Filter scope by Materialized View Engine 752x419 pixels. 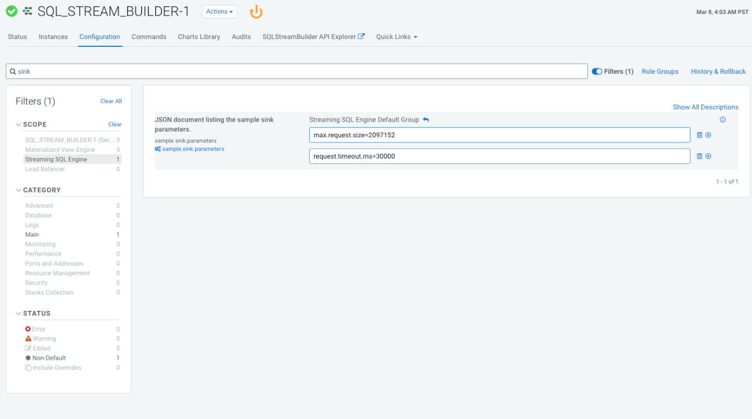click(72, 150)
